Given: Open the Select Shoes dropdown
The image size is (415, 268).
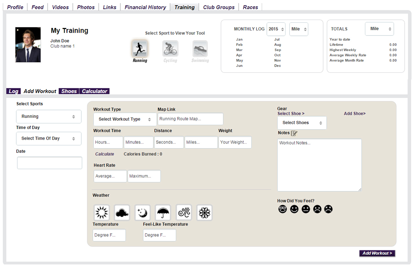Looking at the screenshot, I should (x=302, y=123).
